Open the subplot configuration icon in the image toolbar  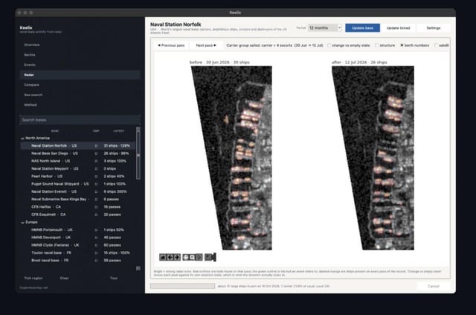click(x=199, y=257)
